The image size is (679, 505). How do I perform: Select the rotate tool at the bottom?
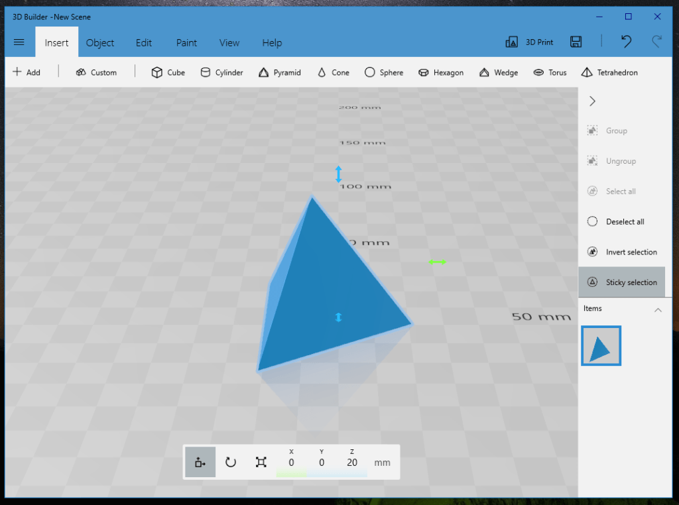[230, 462]
